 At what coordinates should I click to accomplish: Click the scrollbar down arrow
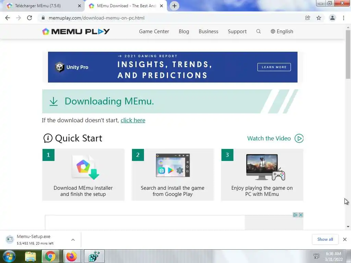pos(348,227)
